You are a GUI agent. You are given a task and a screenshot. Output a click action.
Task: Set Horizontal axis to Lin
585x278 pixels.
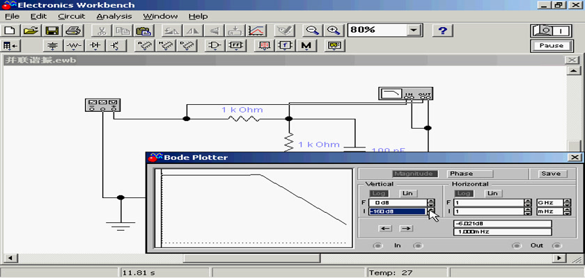coord(494,193)
